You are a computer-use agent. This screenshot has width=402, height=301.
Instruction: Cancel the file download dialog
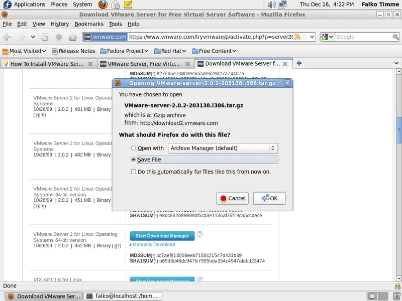(x=232, y=198)
